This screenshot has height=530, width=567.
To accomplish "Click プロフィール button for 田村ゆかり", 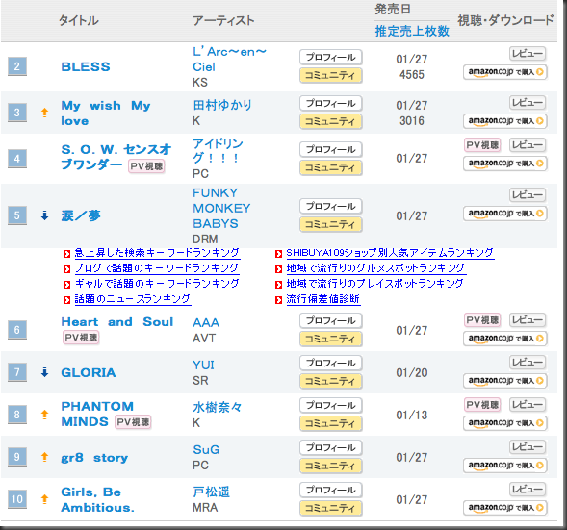I will pyautogui.click(x=331, y=103).
